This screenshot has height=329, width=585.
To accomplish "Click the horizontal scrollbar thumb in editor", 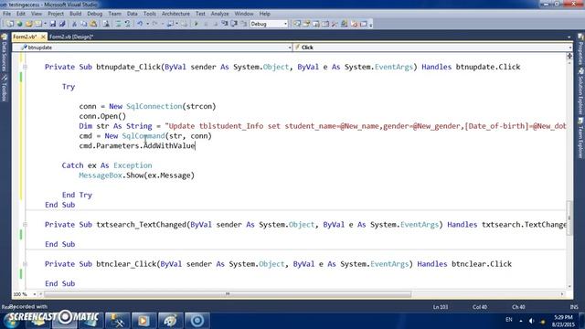I will (228, 294).
